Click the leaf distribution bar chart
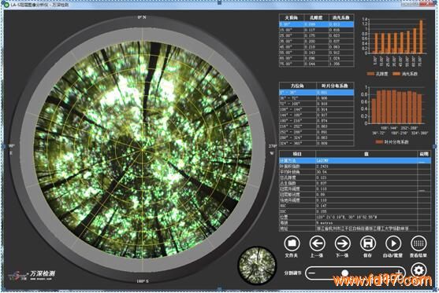The height and width of the screenshot is (293, 439). tap(396, 110)
